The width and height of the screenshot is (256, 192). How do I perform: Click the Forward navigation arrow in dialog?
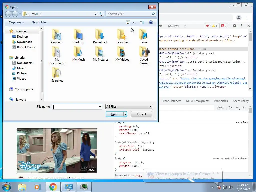click(x=15, y=14)
